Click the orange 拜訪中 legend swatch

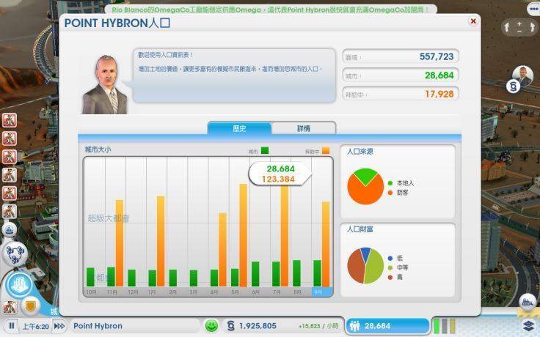pos(326,150)
